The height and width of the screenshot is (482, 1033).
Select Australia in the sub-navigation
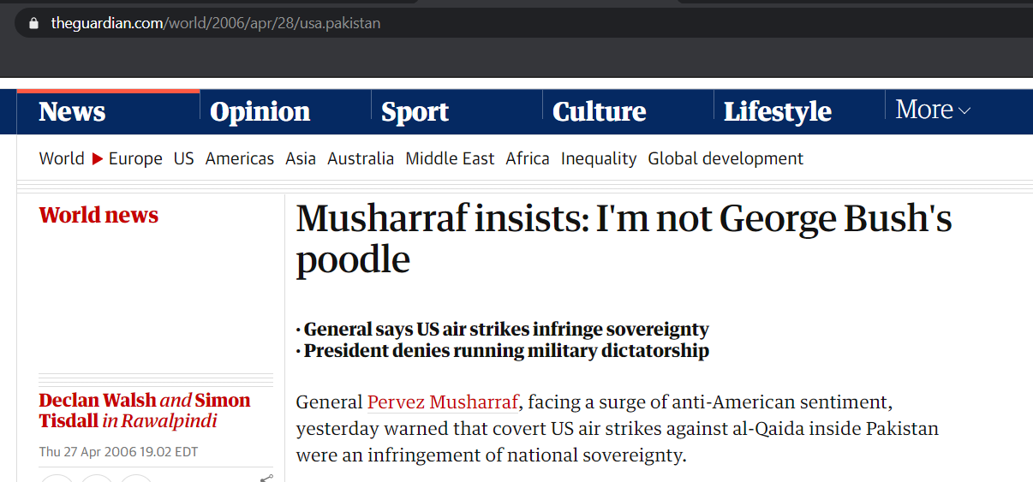point(361,158)
